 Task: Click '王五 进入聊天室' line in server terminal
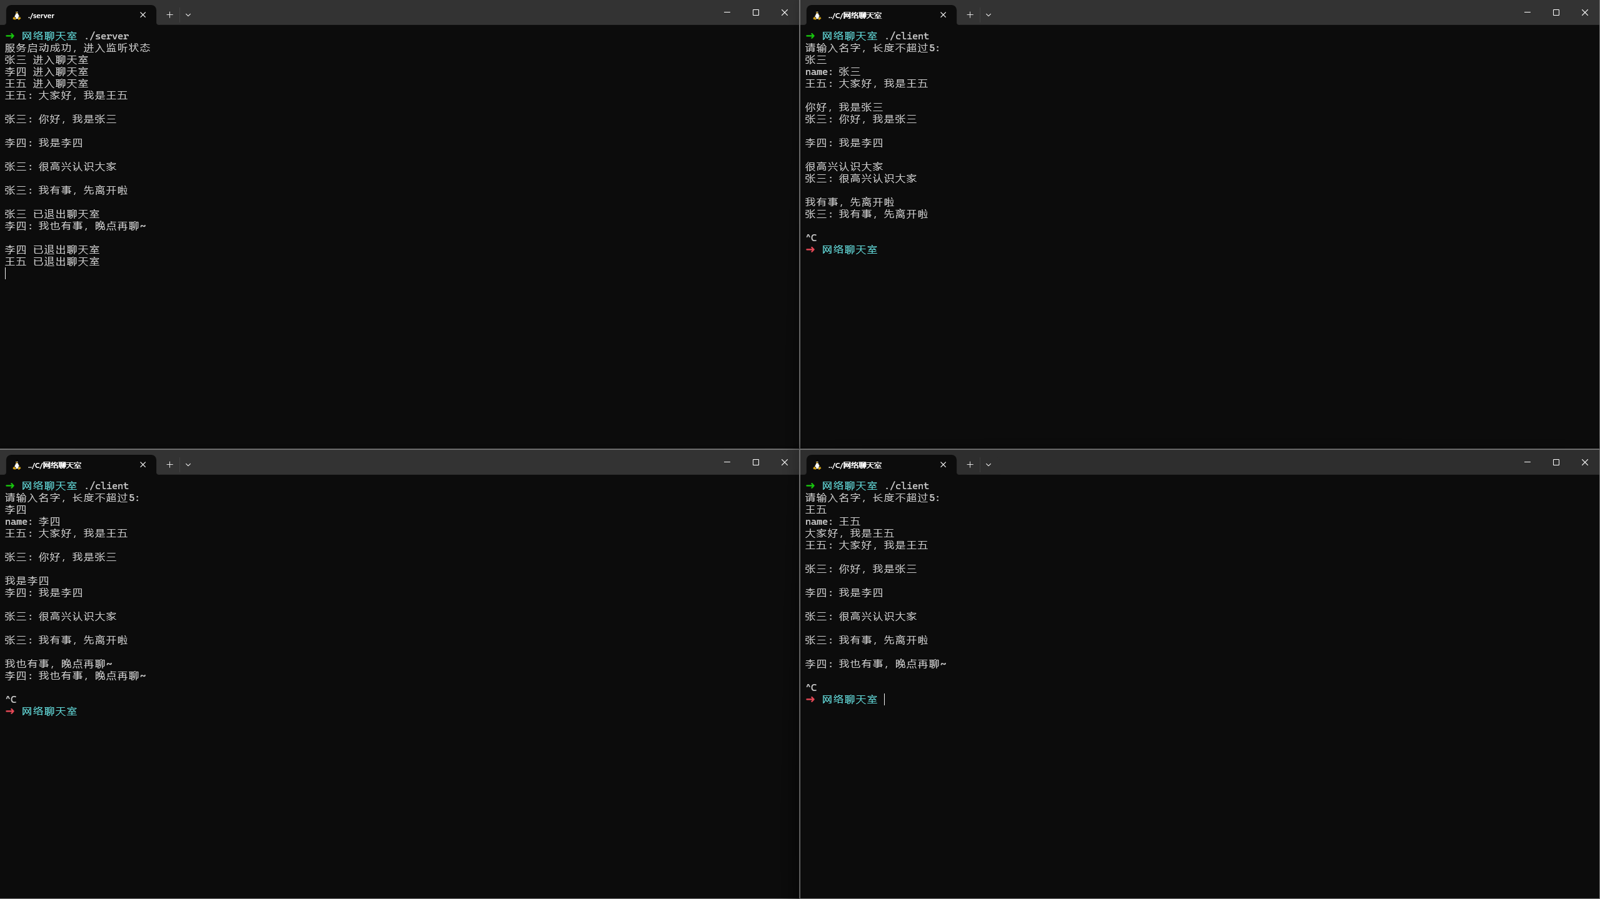pos(47,84)
